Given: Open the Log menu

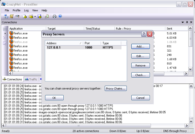Looking at the screenshot, I should pos(26,10).
